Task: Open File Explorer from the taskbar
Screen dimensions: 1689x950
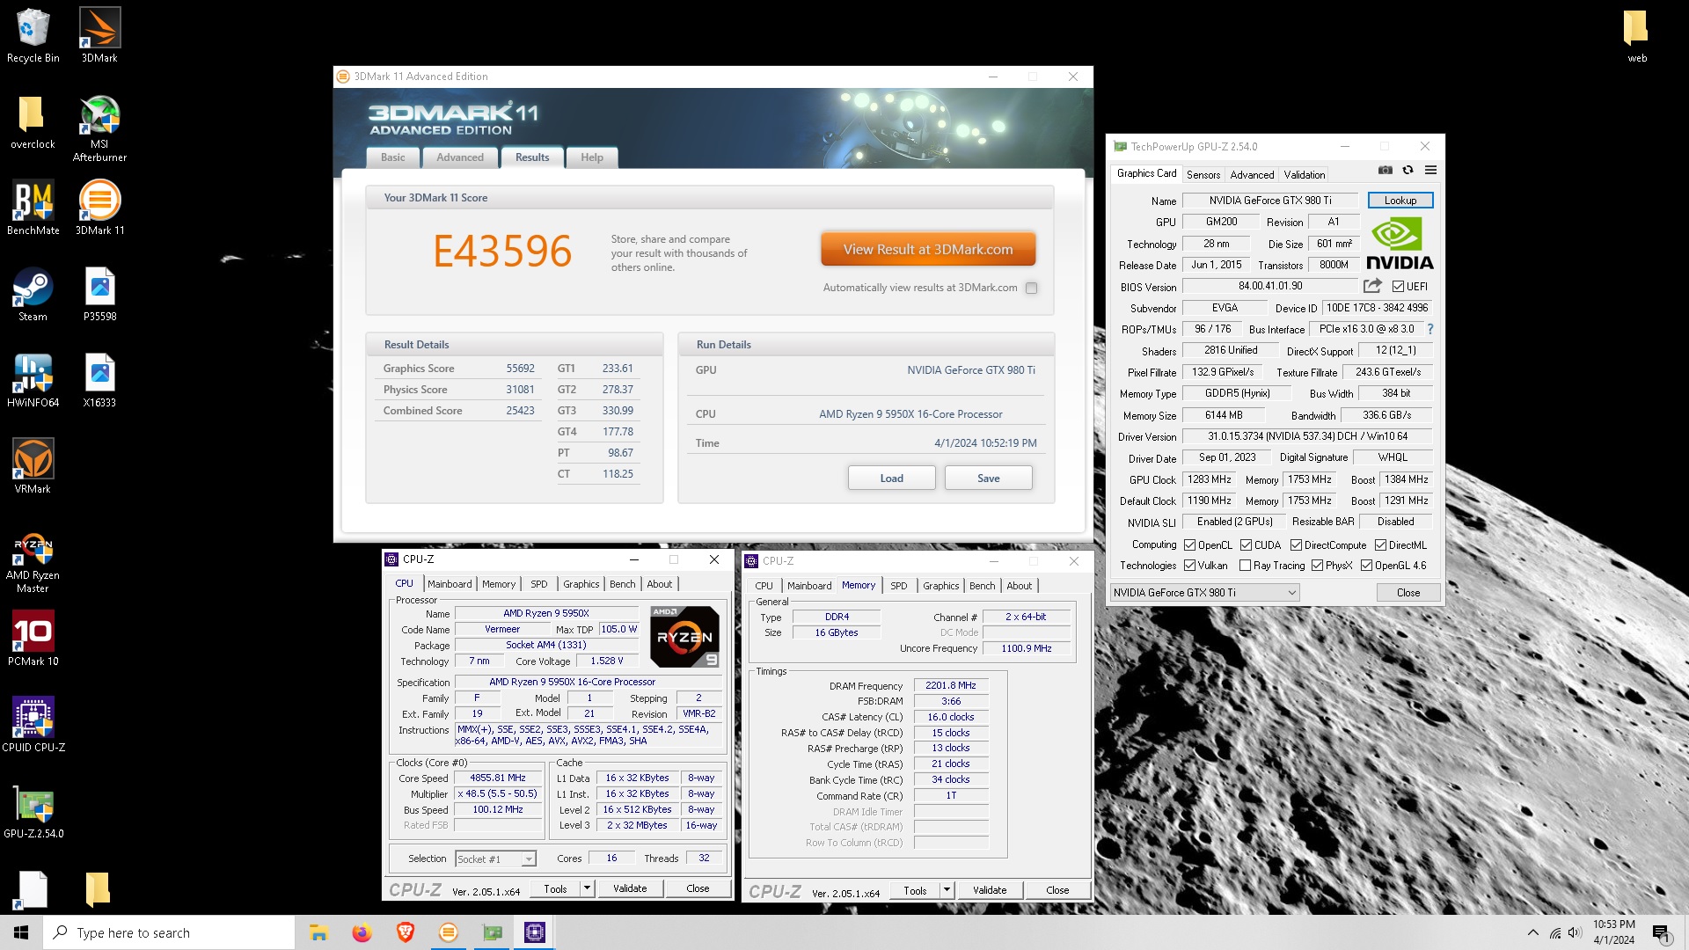Action: [x=318, y=932]
